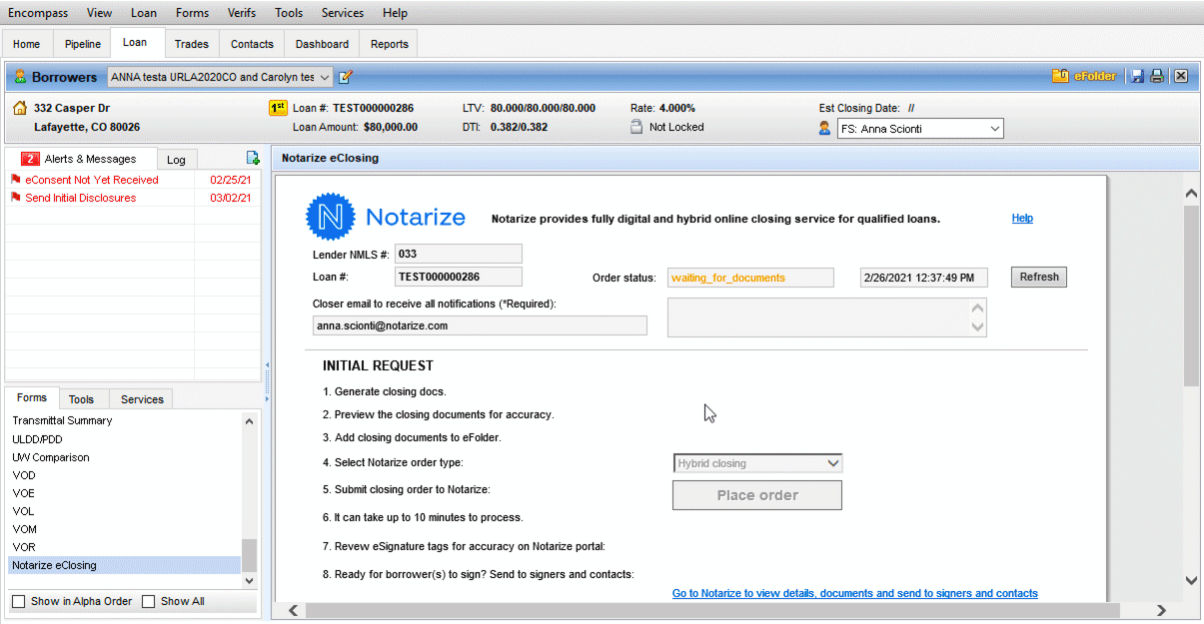The width and height of the screenshot is (1204, 624).
Task: Click the Notarize logo
Action: click(386, 218)
